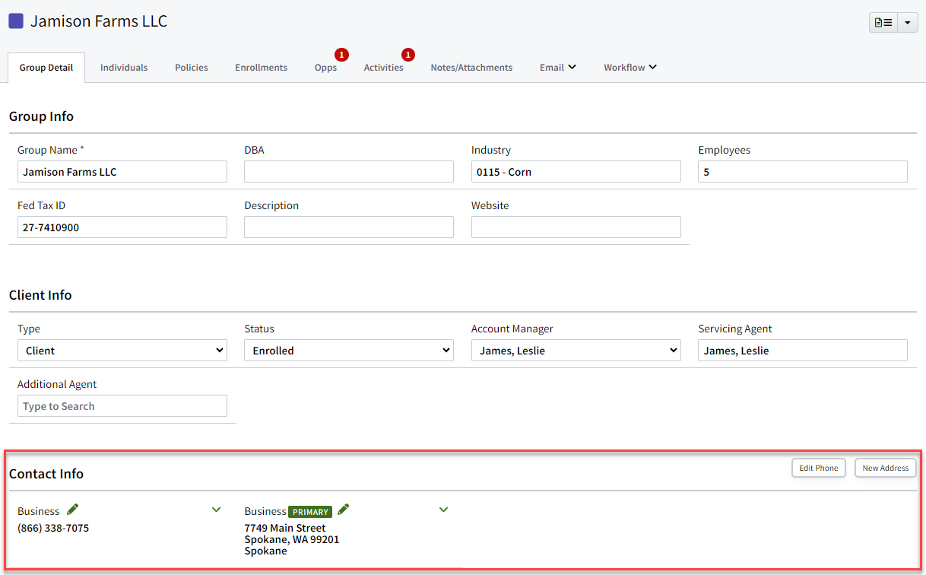The image size is (926, 575).
Task: Click the pencil icon beside the Business phone
Action: tap(73, 510)
